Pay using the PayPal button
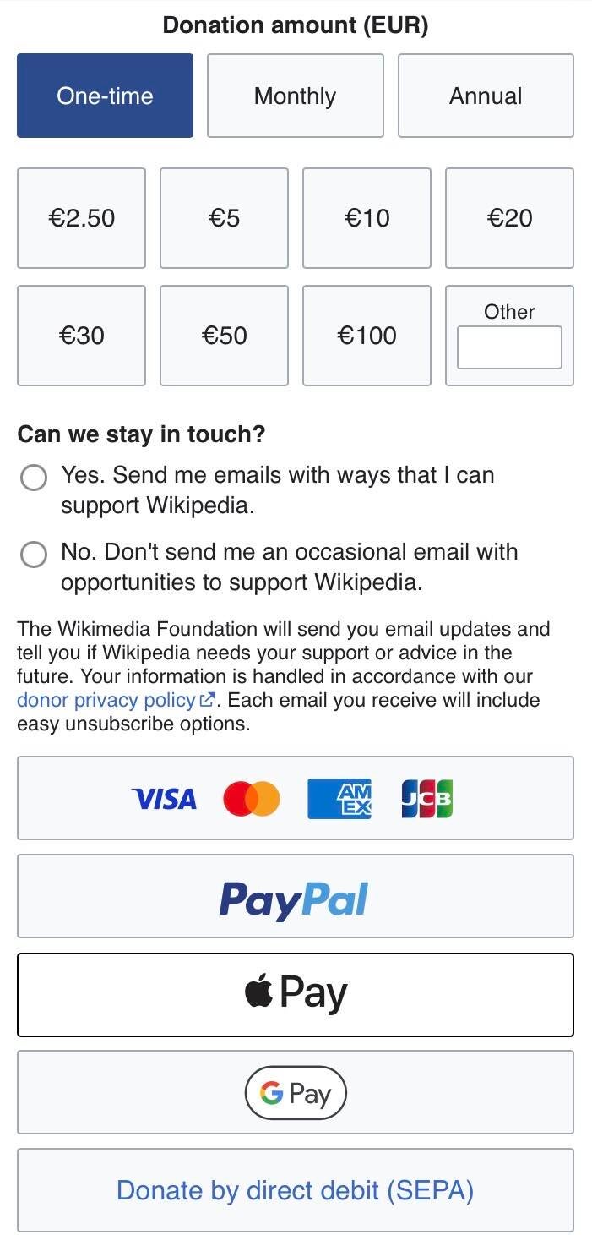Screen dimensions: 592x1235 pos(295,897)
